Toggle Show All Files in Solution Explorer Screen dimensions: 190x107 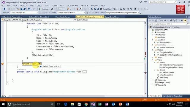click(175, 21)
